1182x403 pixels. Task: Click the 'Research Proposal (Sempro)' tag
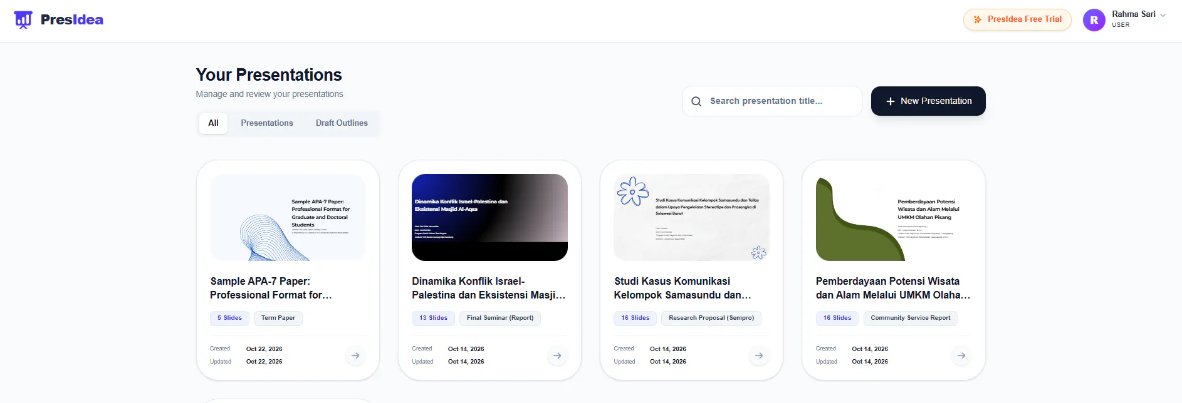click(711, 318)
